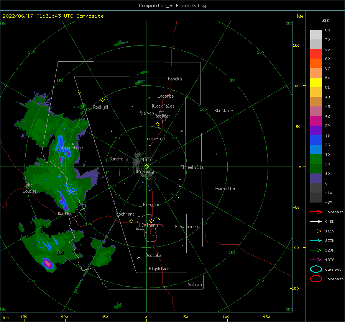This screenshot has height=322, width=345.
Task: Click the yellow diamond at radar center
Action: 146,167
